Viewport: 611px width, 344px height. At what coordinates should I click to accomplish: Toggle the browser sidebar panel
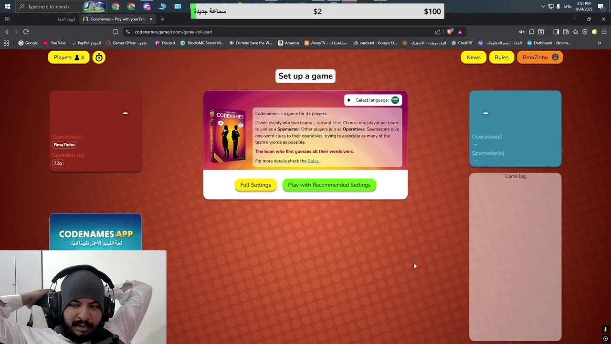point(556,32)
